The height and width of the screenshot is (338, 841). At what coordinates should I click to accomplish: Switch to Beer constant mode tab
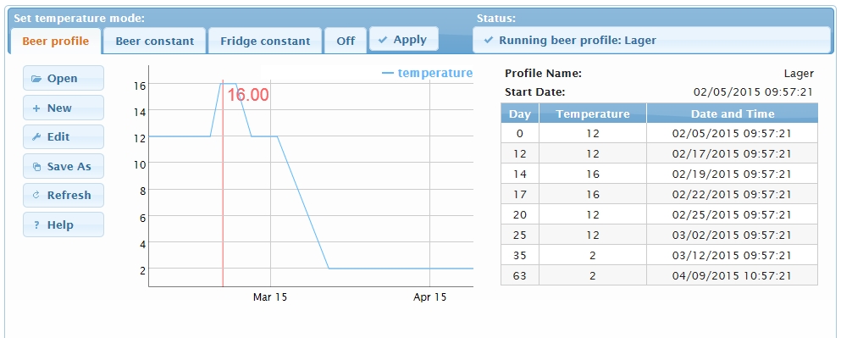click(154, 41)
